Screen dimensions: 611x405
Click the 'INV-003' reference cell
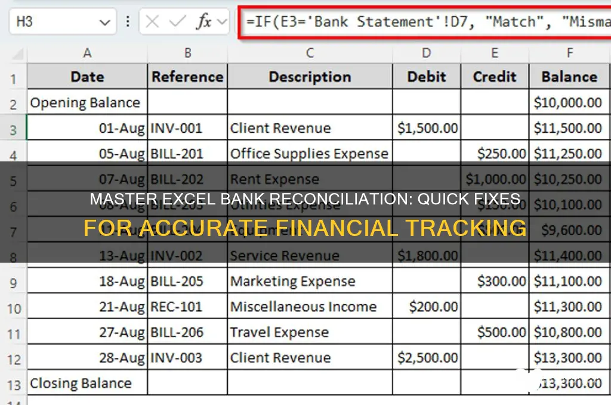187,357
